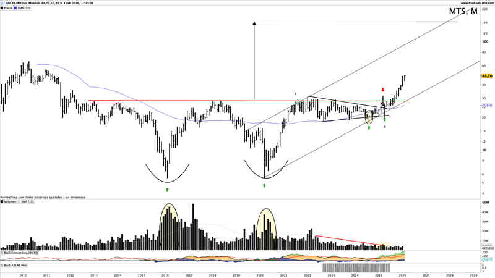Image resolution: width=495 pixels, height=278 pixels.
Task: Click green up arrow under 2016 low
Action: [167, 189]
